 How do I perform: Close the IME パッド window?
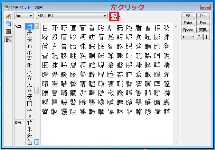tap(205, 7)
